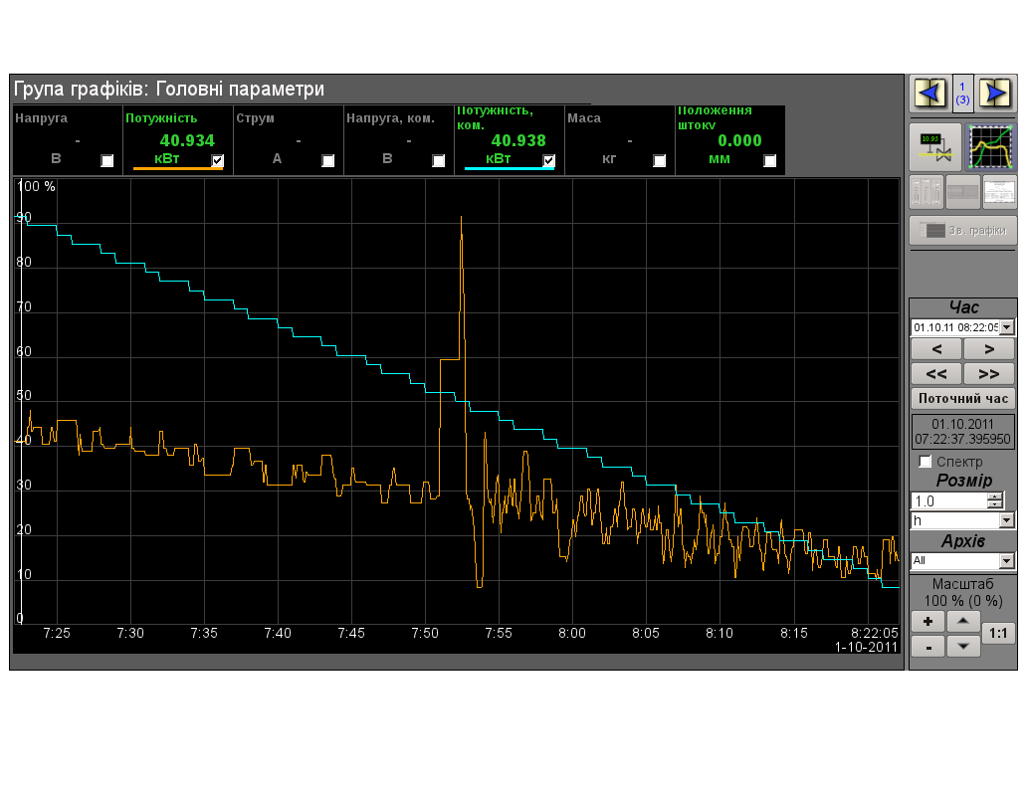Click the Розмір value field showing 1.0
The height and width of the screenshot is (789, 1029).
pyautogui.click(x=948, y=501)
